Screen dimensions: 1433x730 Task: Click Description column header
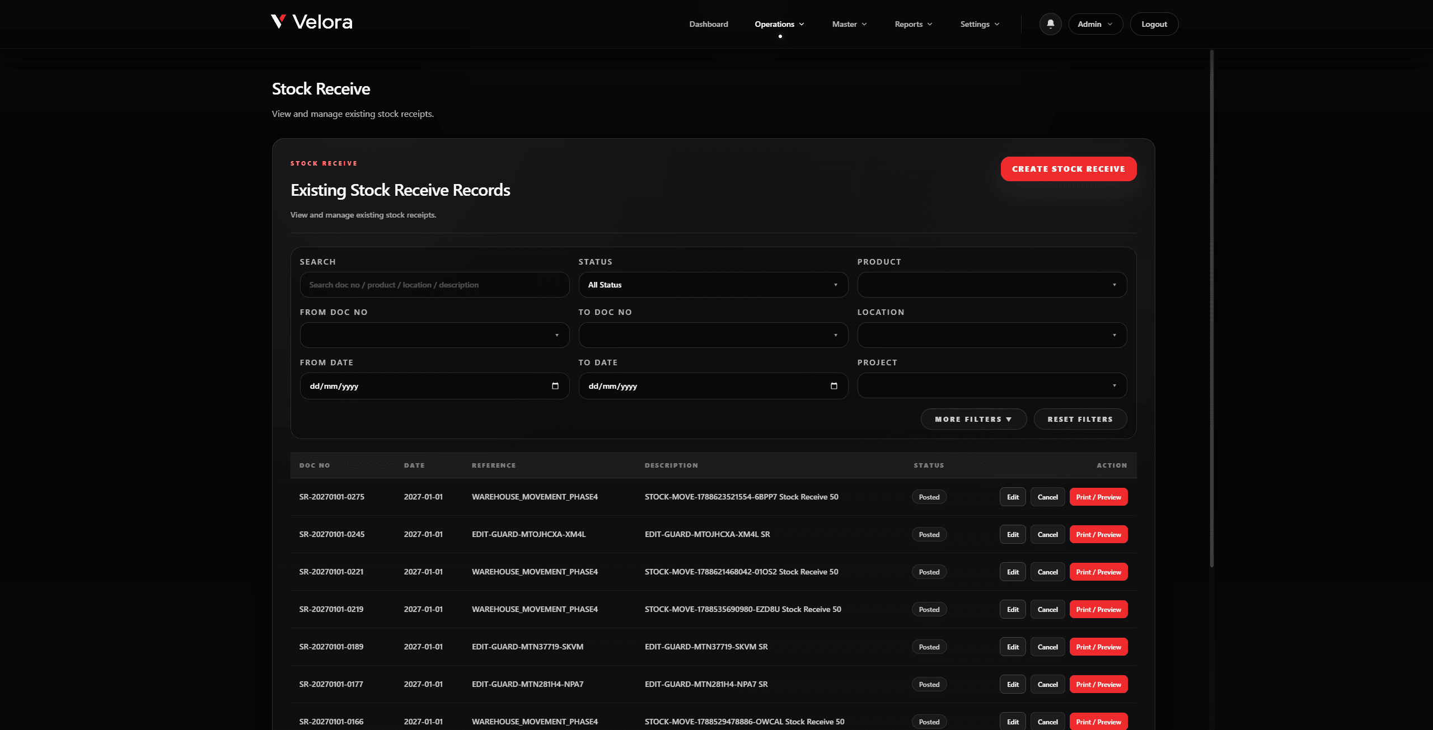[x=671, y=465]
